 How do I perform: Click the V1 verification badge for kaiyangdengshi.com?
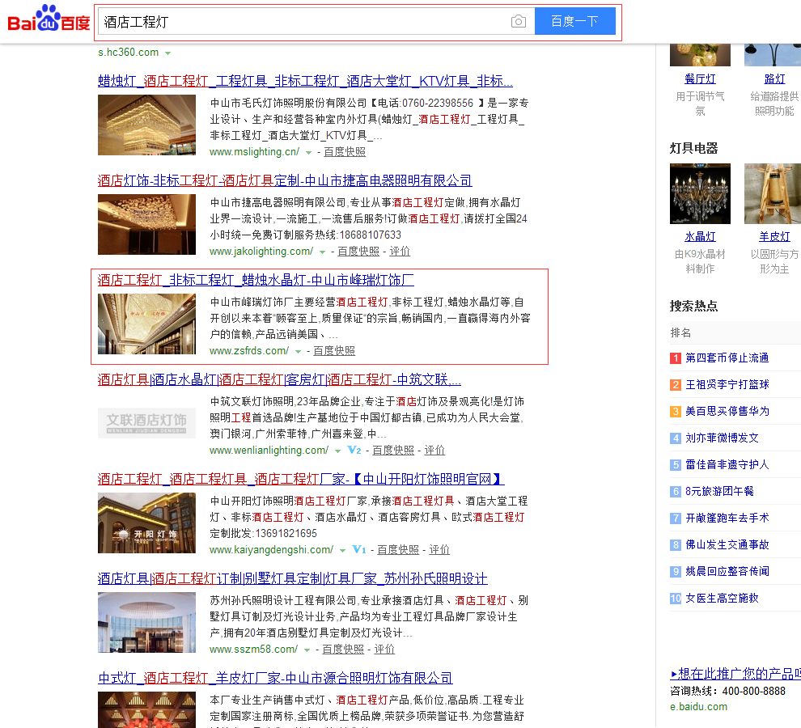(359, 549)
